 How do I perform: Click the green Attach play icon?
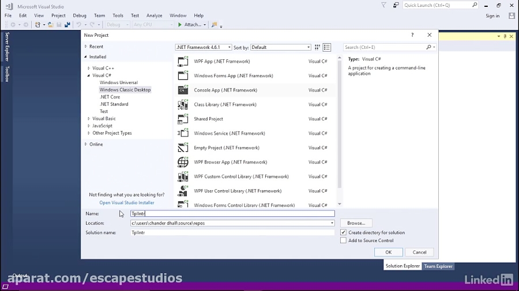[x=180, y=25]
